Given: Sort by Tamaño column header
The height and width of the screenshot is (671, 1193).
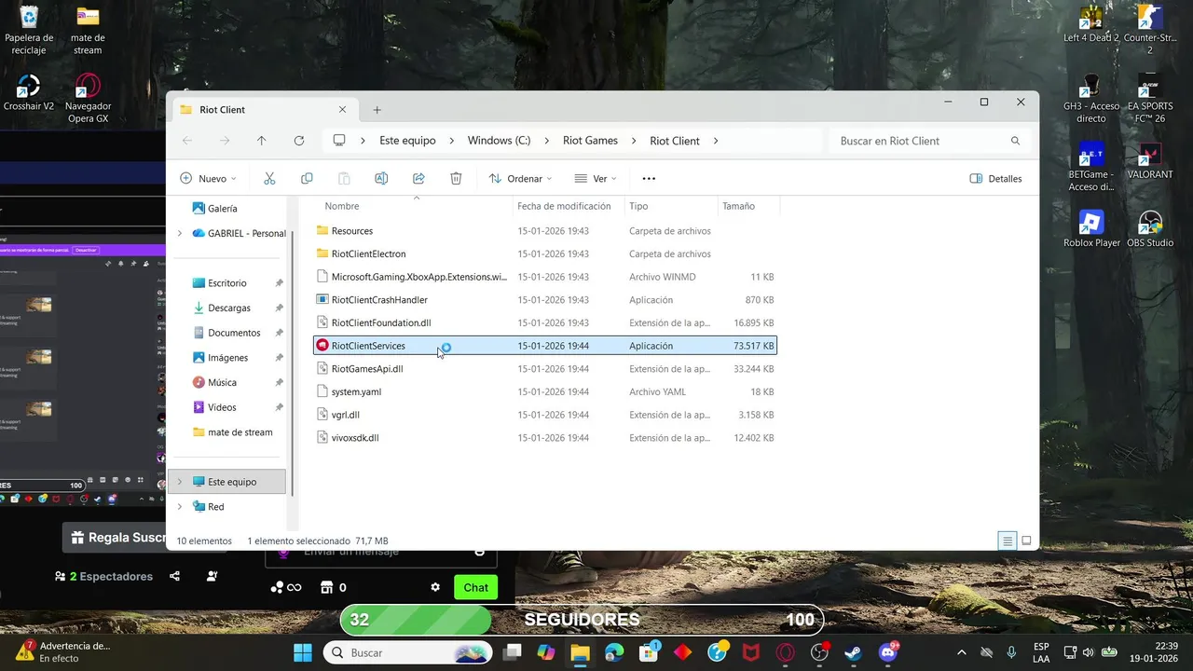Looking at the screenshot, I should [738, 206].
